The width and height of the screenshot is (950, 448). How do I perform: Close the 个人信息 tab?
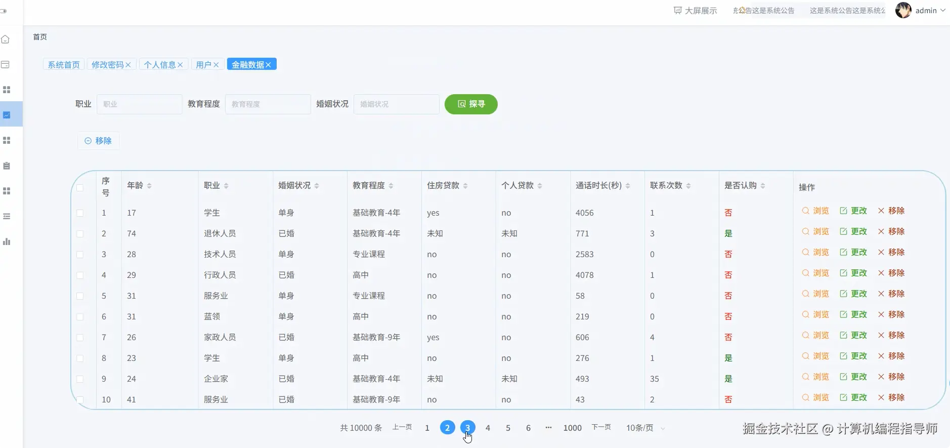tap(180, 65)
